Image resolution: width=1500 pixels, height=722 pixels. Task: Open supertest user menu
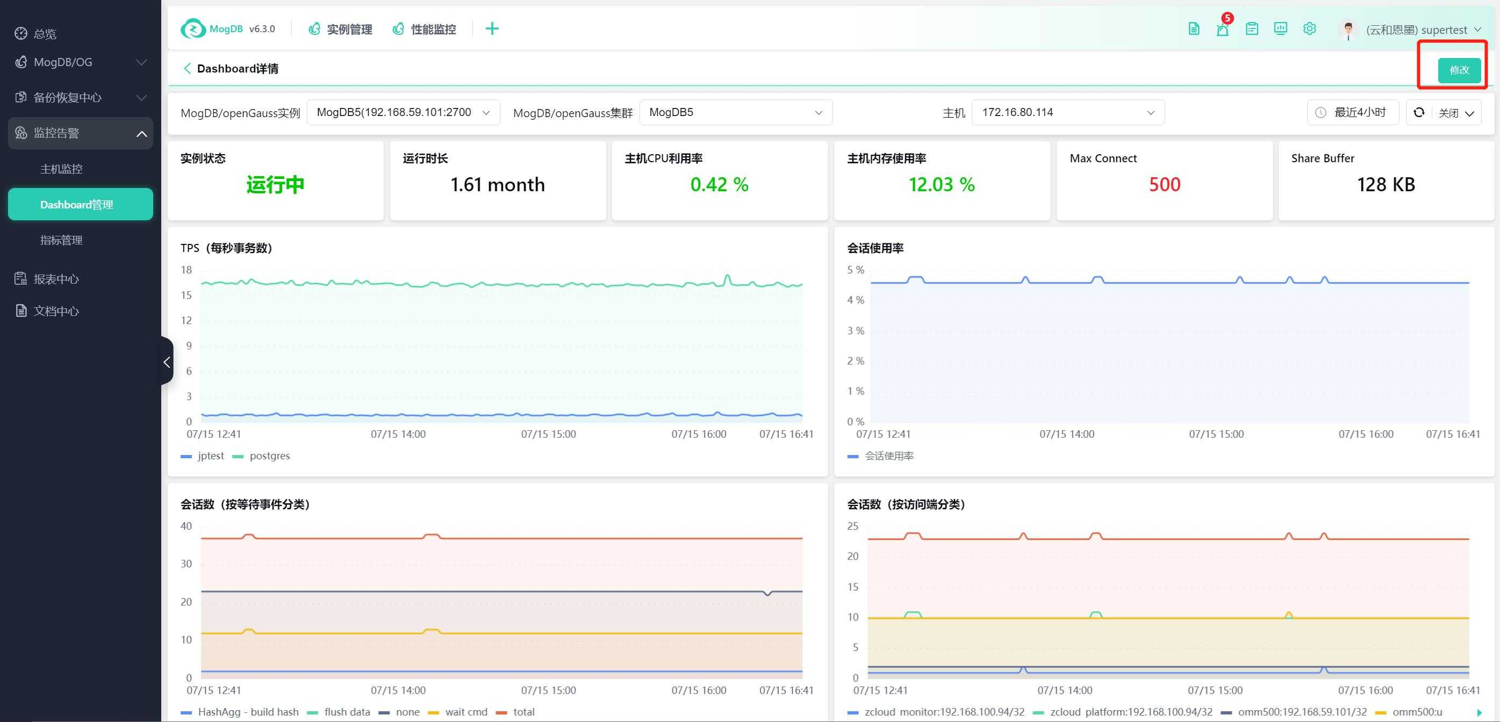pyautogui.click(x=1423, y=30)
